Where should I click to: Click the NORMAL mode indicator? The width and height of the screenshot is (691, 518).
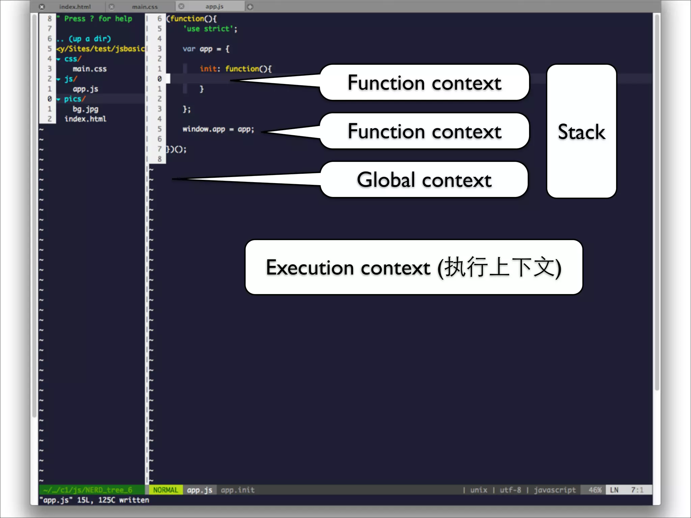tap(165, 490)
